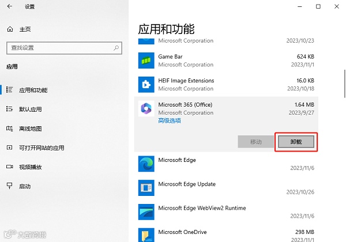
Task: Click the 应用和功能 page heading
Action: click(166, 29)
